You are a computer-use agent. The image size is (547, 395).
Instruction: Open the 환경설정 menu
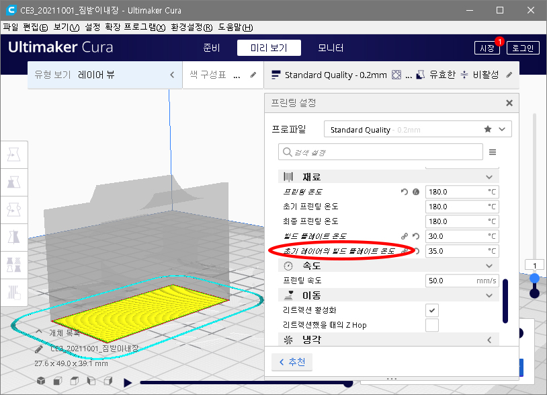[x=192, y=27]
